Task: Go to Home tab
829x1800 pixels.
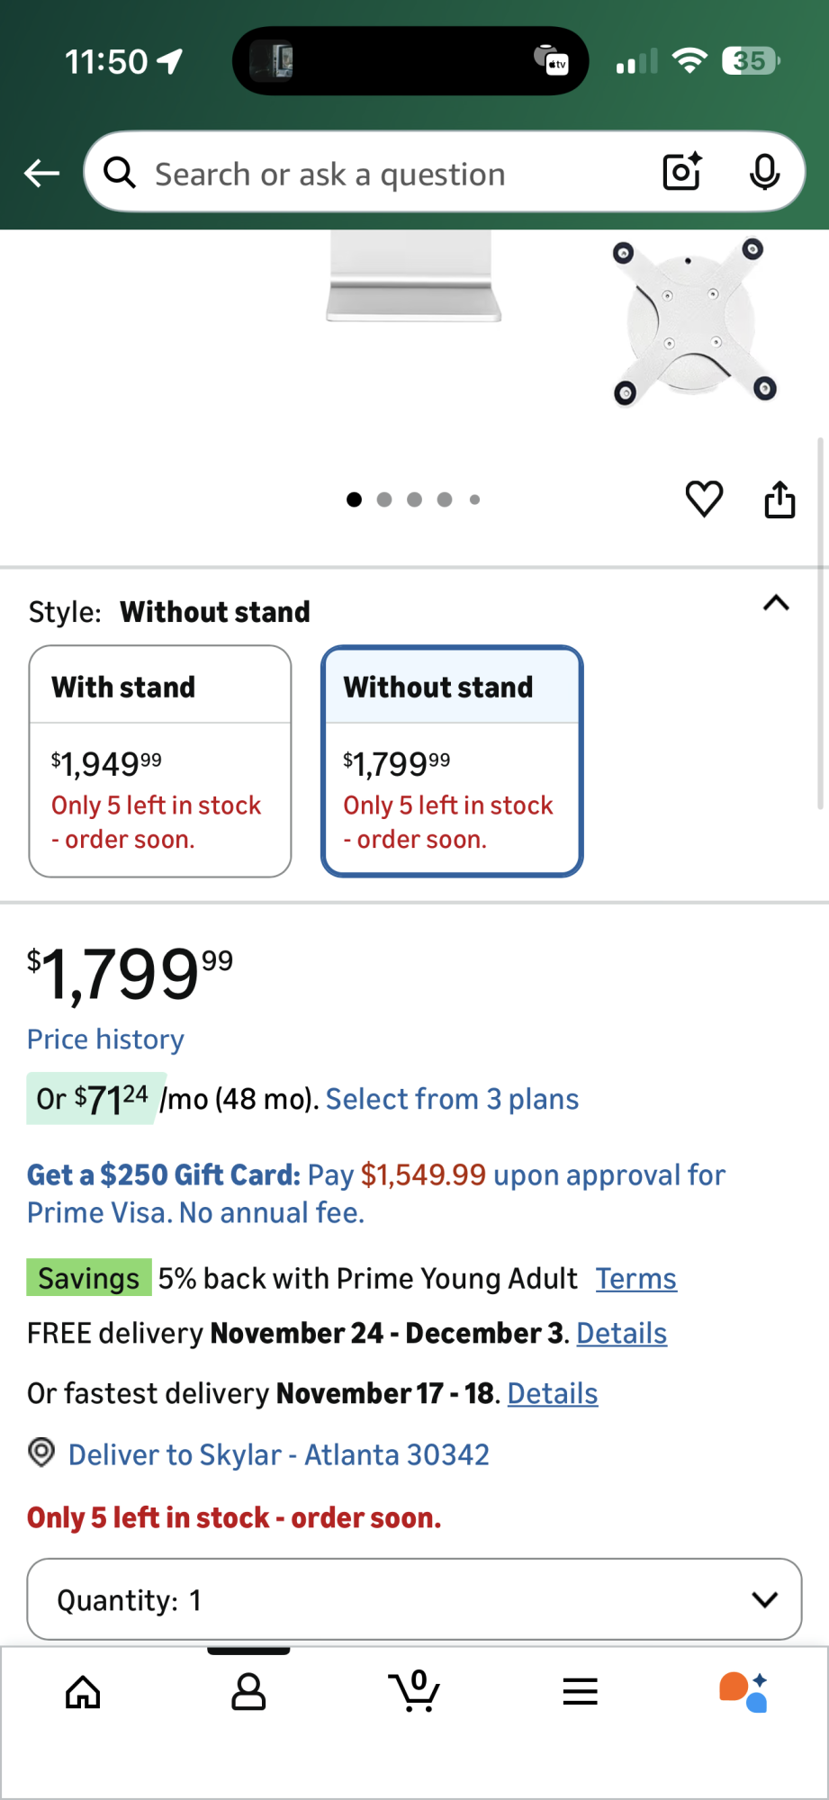Action: pos(83,1692)
